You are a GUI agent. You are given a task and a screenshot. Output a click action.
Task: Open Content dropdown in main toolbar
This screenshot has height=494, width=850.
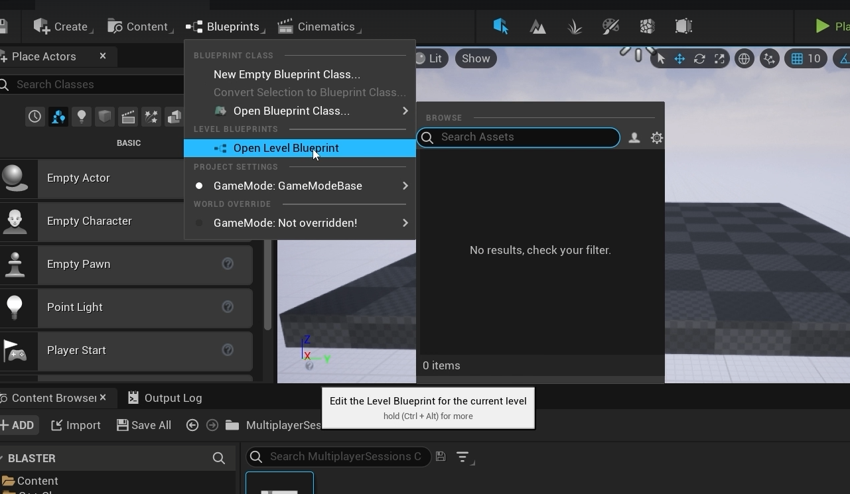pyautogui.click(x=139, y=27)
